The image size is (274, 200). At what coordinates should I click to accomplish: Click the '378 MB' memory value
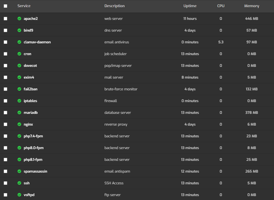point(252,113)
